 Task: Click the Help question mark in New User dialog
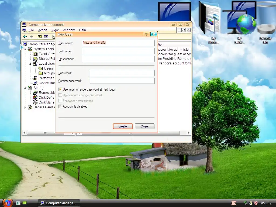tap(146, 34)
